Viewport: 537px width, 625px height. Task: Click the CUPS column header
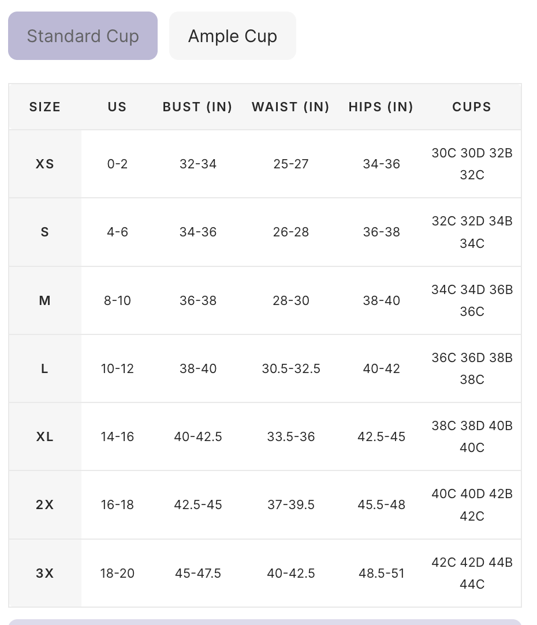pos(472,107)
